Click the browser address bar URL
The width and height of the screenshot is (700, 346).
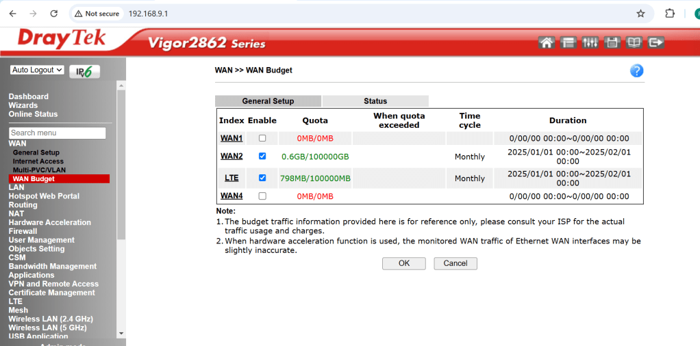[x=148, y=14]
